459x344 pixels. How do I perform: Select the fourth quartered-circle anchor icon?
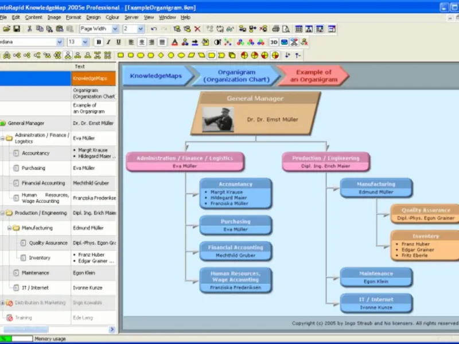(275, 55)
